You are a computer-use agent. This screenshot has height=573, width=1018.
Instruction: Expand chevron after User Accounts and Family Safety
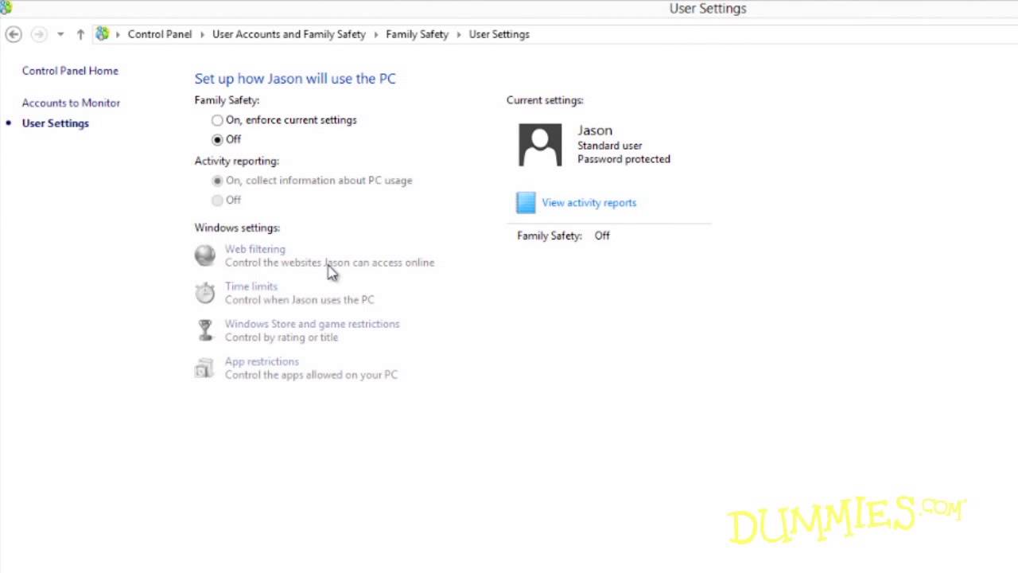pyautogui.click(x=376, y=34)
